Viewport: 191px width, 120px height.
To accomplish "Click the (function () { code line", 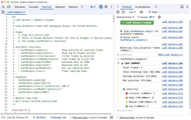I will [x=21, y=110].
